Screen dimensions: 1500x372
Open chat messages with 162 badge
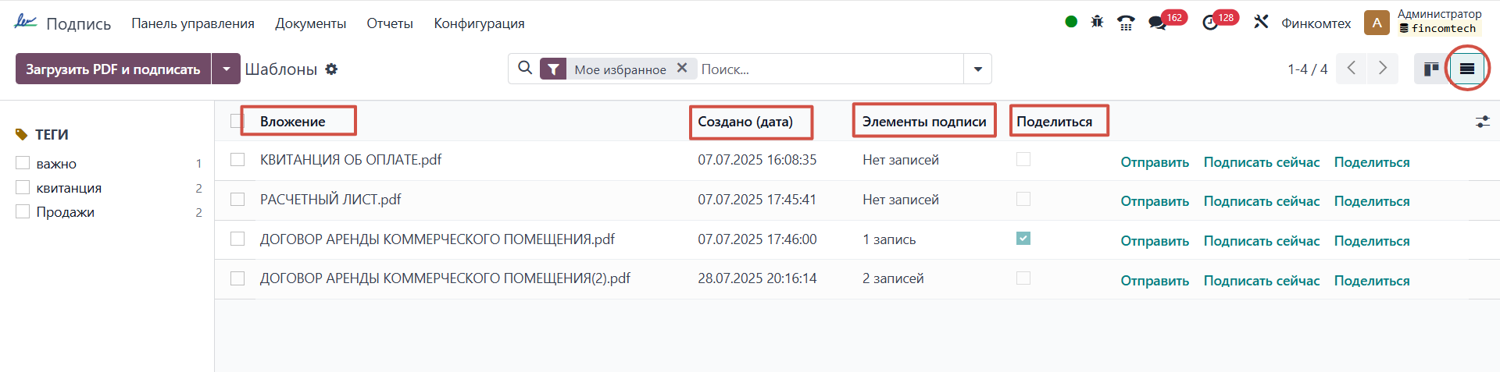pos(1157,23)
